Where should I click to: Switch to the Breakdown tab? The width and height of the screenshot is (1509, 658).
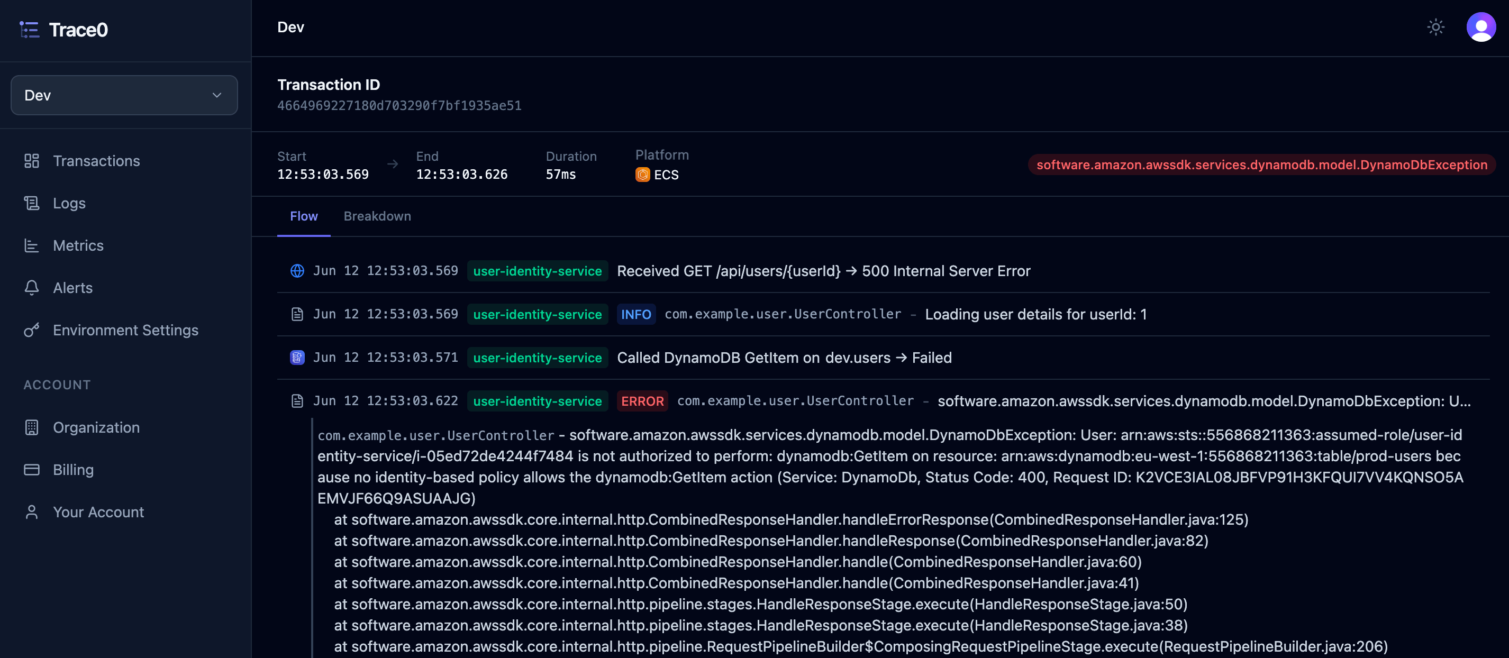[x=377, y=216]
